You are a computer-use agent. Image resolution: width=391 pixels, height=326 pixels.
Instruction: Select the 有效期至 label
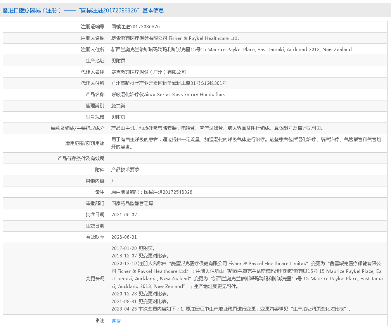pyautogui.click(x=95, y=237)
